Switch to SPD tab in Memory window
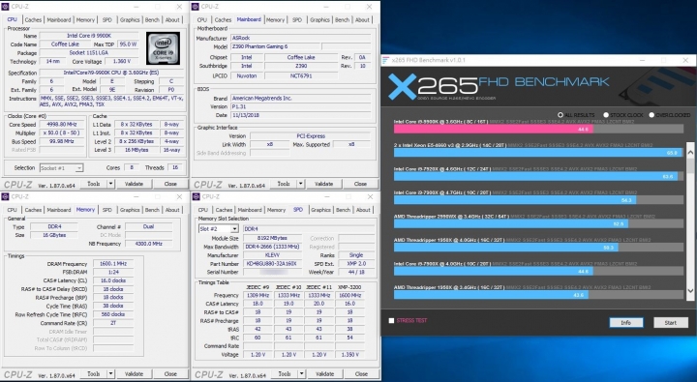This screenshot has height=382, width=697. tap(107, 210)
